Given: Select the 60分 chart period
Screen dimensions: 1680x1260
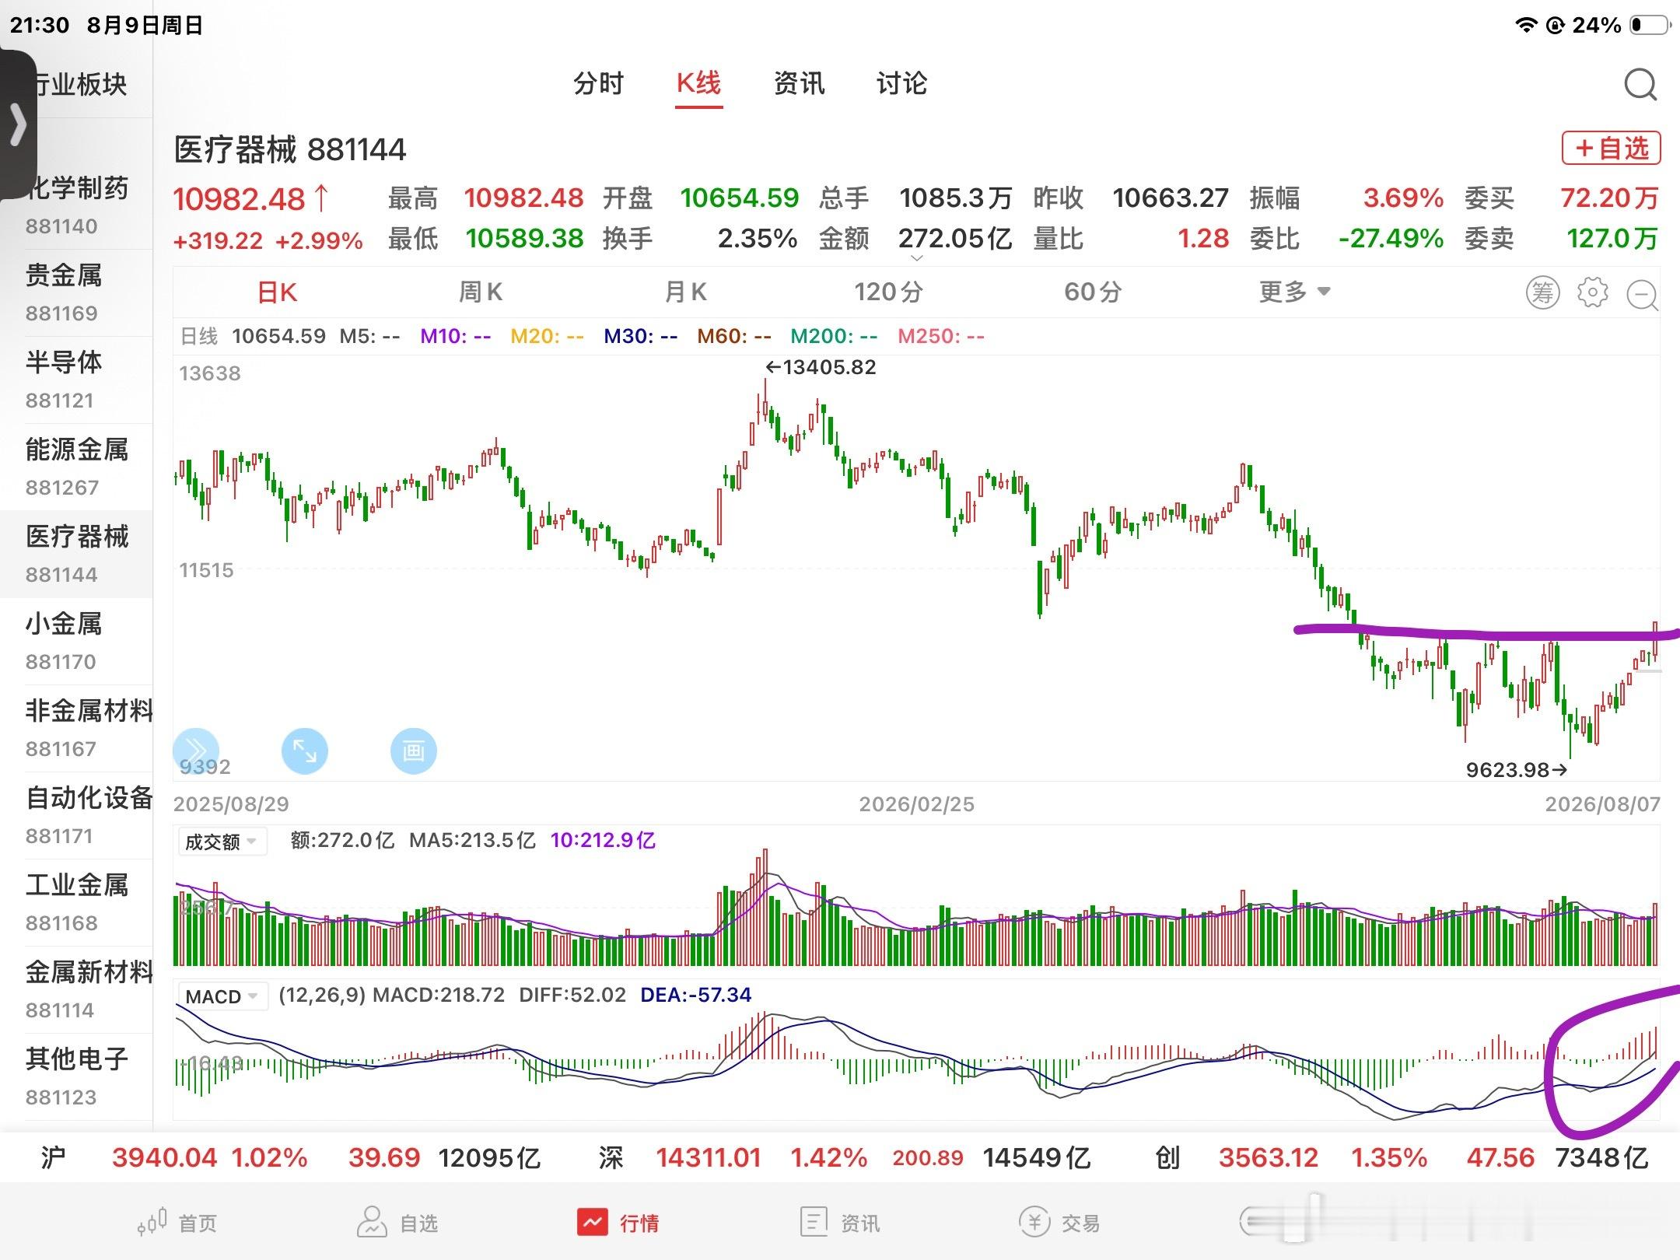Looking at the screenshot, I should pos(1093,292).
